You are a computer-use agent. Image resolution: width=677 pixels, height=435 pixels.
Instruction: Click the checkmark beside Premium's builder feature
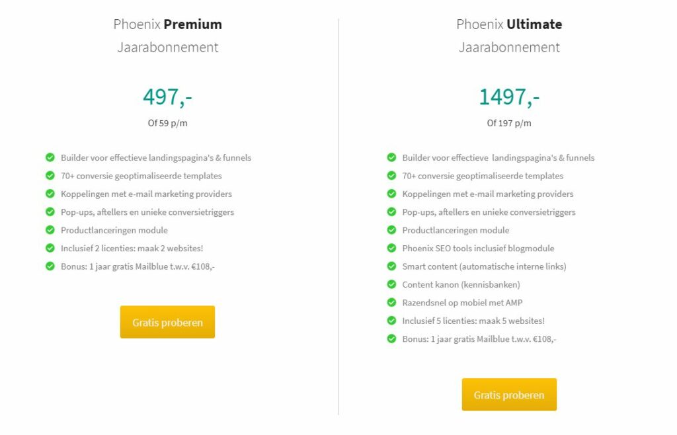pos(50,157)
